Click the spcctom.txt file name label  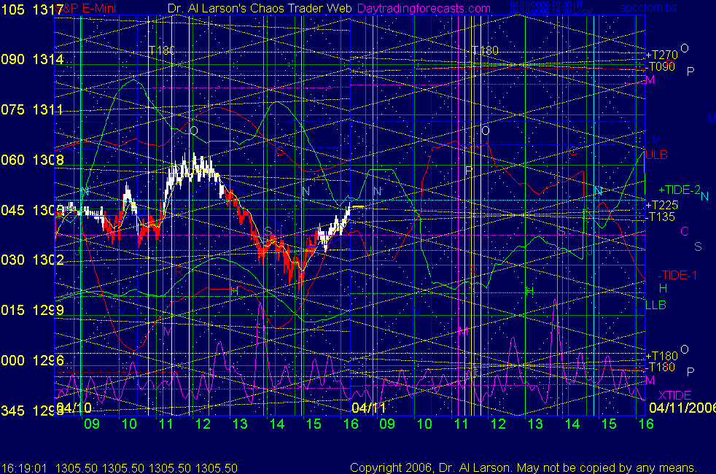[648, 8]
